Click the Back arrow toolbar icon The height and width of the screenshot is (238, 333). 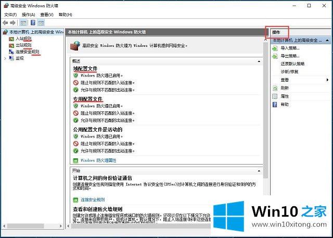tap(5, 23)
